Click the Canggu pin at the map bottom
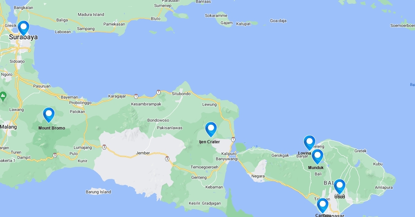 (323, 205)
